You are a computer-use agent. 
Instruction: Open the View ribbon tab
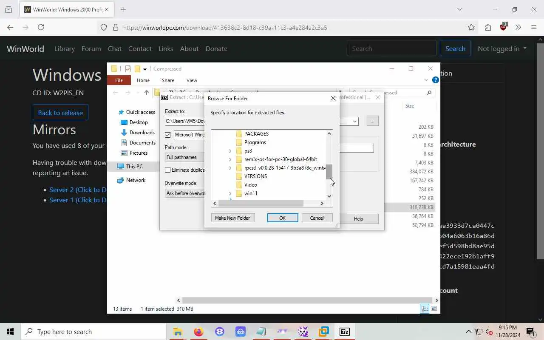pos(192,80)
